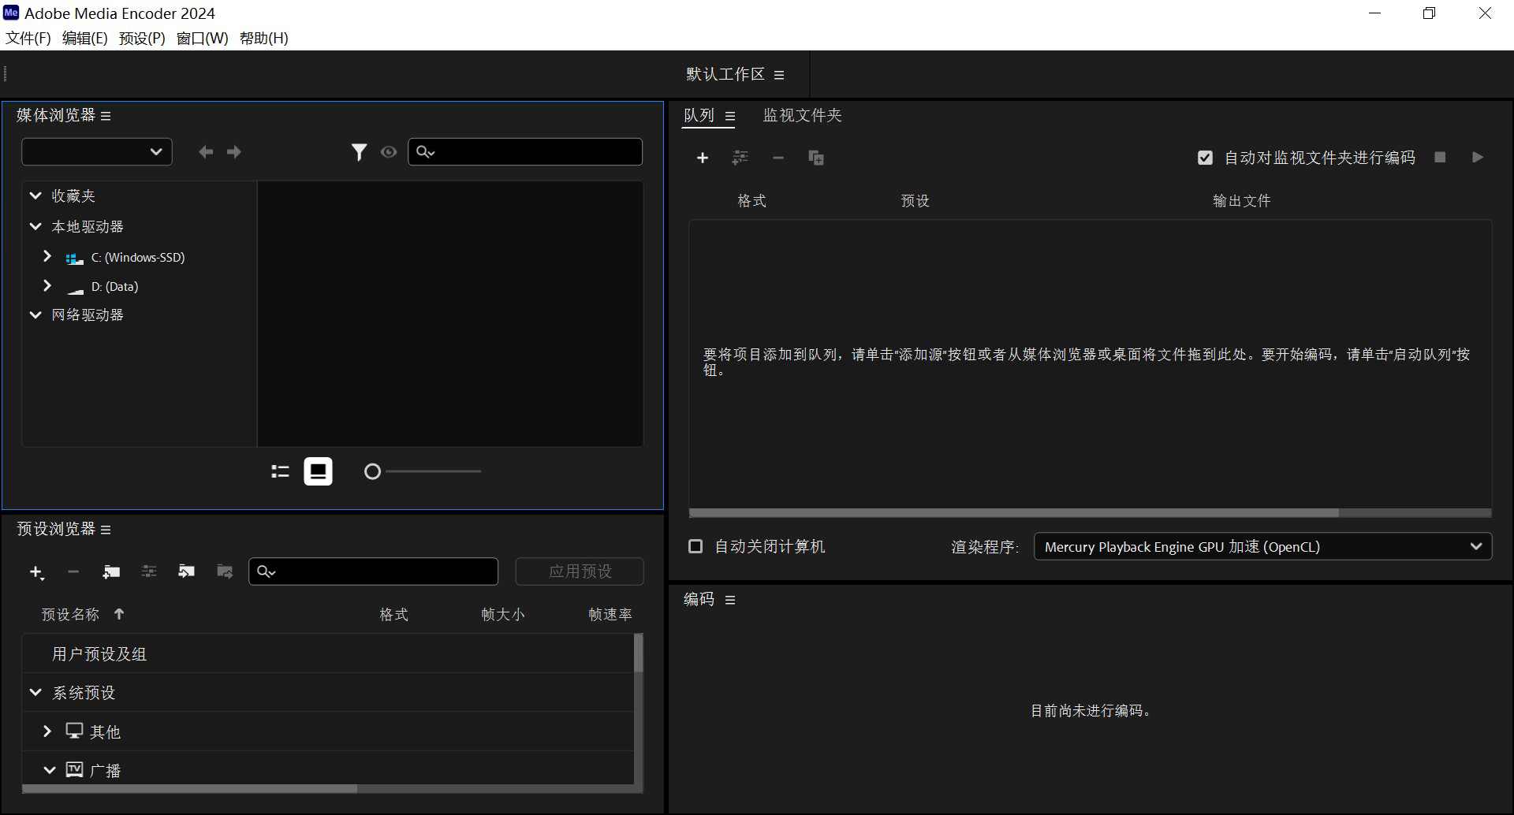
Task: Enable the 自动关闭计算机 checkbox
Action: 695,546
